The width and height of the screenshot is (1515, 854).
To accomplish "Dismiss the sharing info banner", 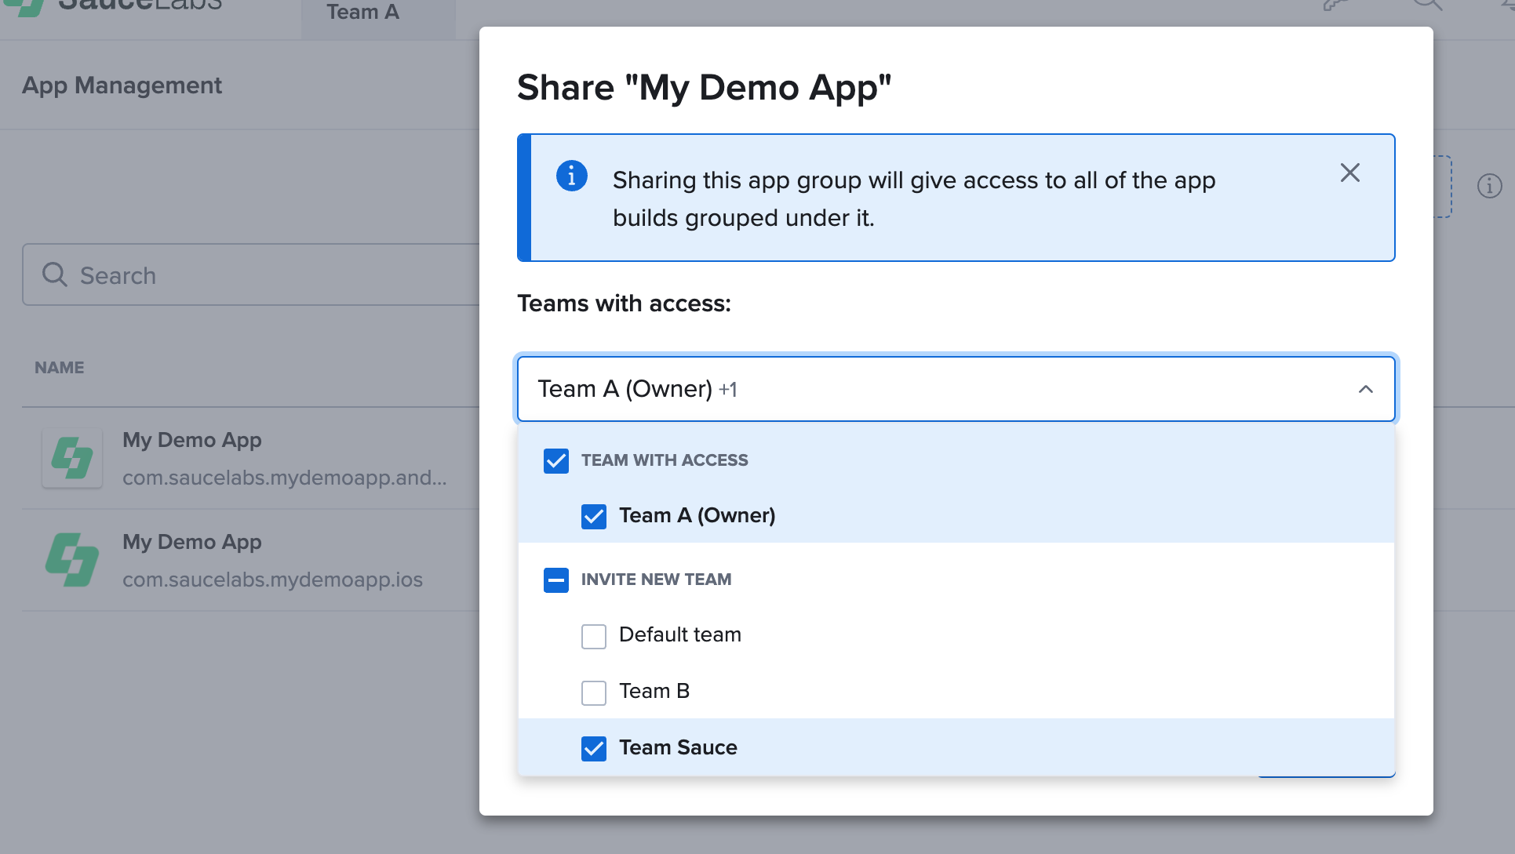I will [1350, 173].
